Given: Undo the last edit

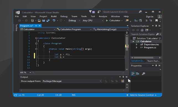Looking at the screenshot, I should 54,20.
